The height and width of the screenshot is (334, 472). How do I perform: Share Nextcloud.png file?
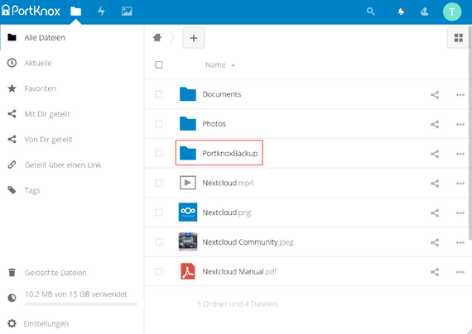(x=435, y=212)
